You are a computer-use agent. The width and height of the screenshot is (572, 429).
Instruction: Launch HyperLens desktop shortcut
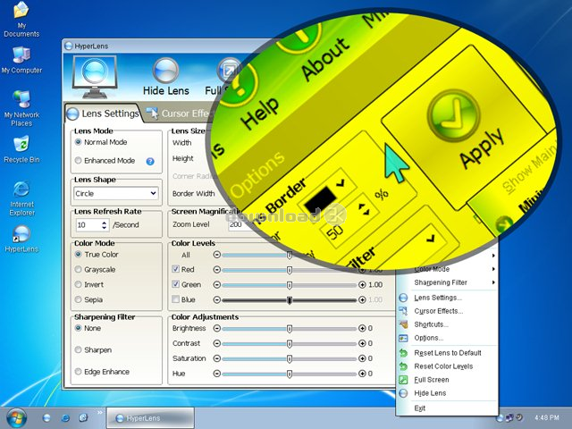(x=21, y=239)
